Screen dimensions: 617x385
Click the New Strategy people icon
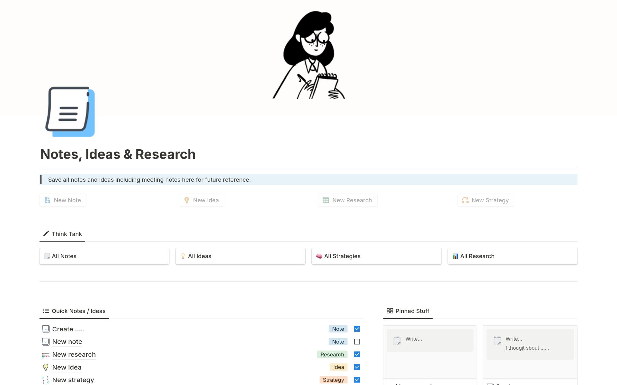tap(465, 200)
